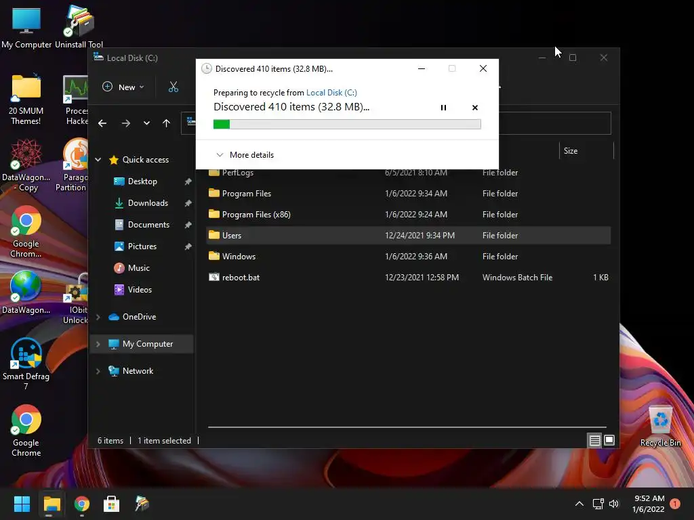The image size is (694, 520).
Task: Click the pin icon beside Downloads
Action: (188, 203)
